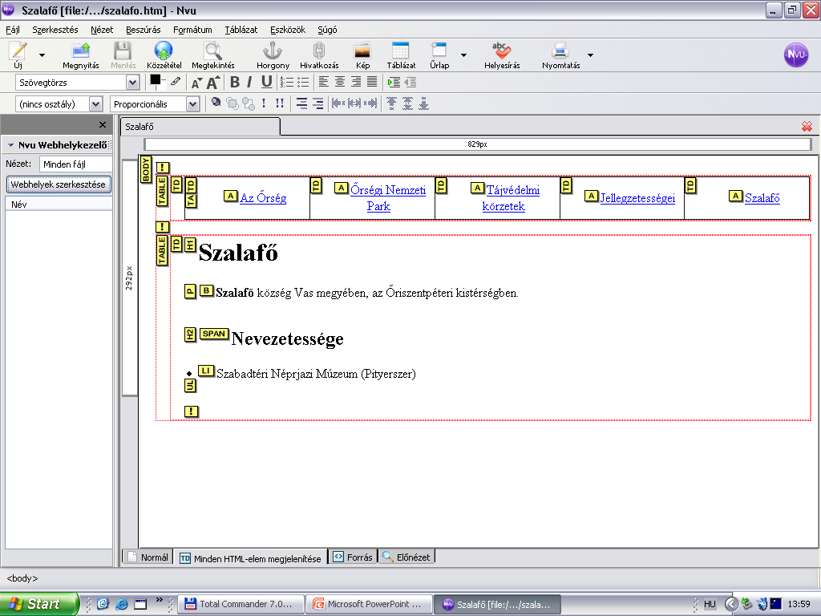The width and height of the screenshot is (821, 616).
Task: Toggle underline formatting
Action: [266, 83]
